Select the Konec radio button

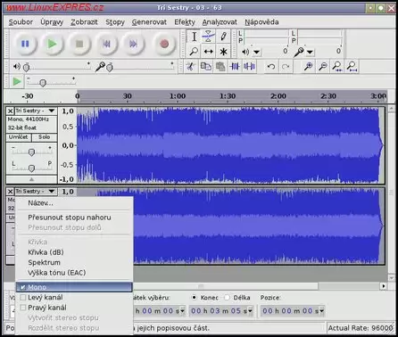(195, 298)
